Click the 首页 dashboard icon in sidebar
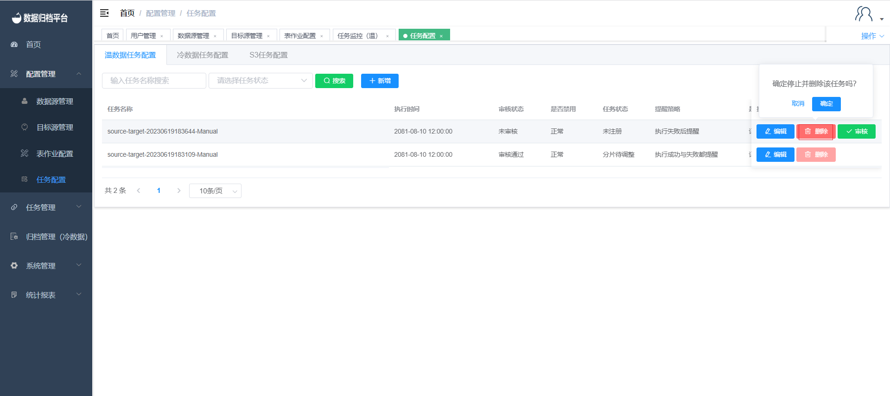 click(x=14, y=45)
